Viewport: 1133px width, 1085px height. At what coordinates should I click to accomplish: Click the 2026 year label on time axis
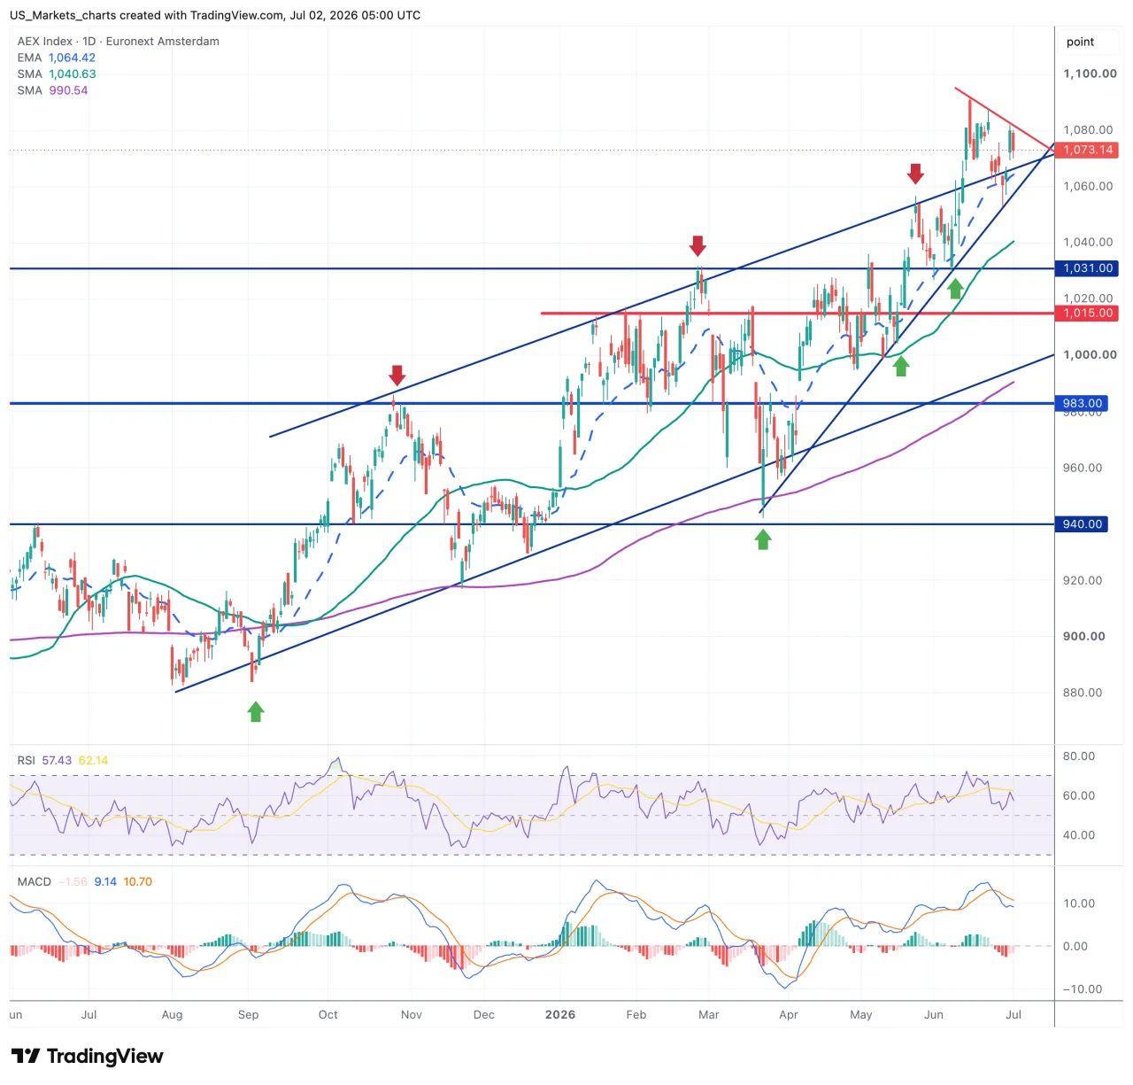[560, 1015]
